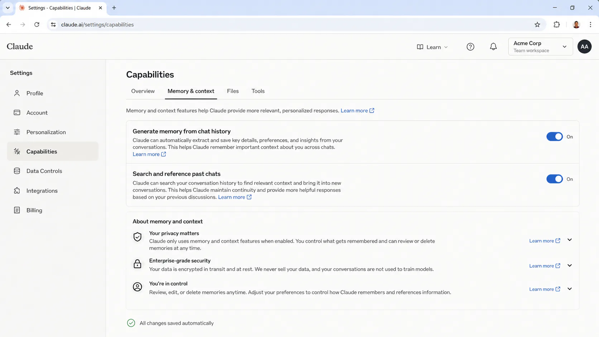The height and width of the screenshot is (337, 599).
Task: Open Learn more for Your privacy matters
Action: 545,241
